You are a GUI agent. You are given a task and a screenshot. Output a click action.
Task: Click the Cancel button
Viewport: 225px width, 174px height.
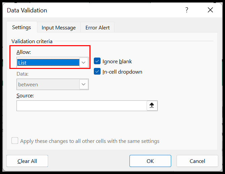click(197, 161)
